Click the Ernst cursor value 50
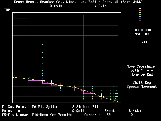This screenshot has width=161, height=121. click(108, 115)
